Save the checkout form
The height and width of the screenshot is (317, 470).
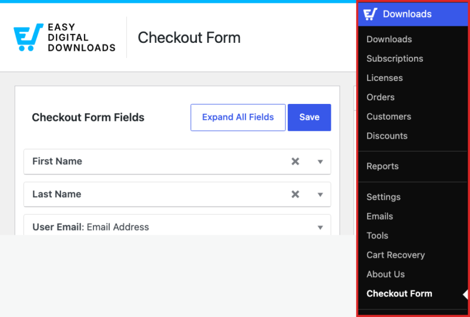pyautogui.click(x=310, y=117)
